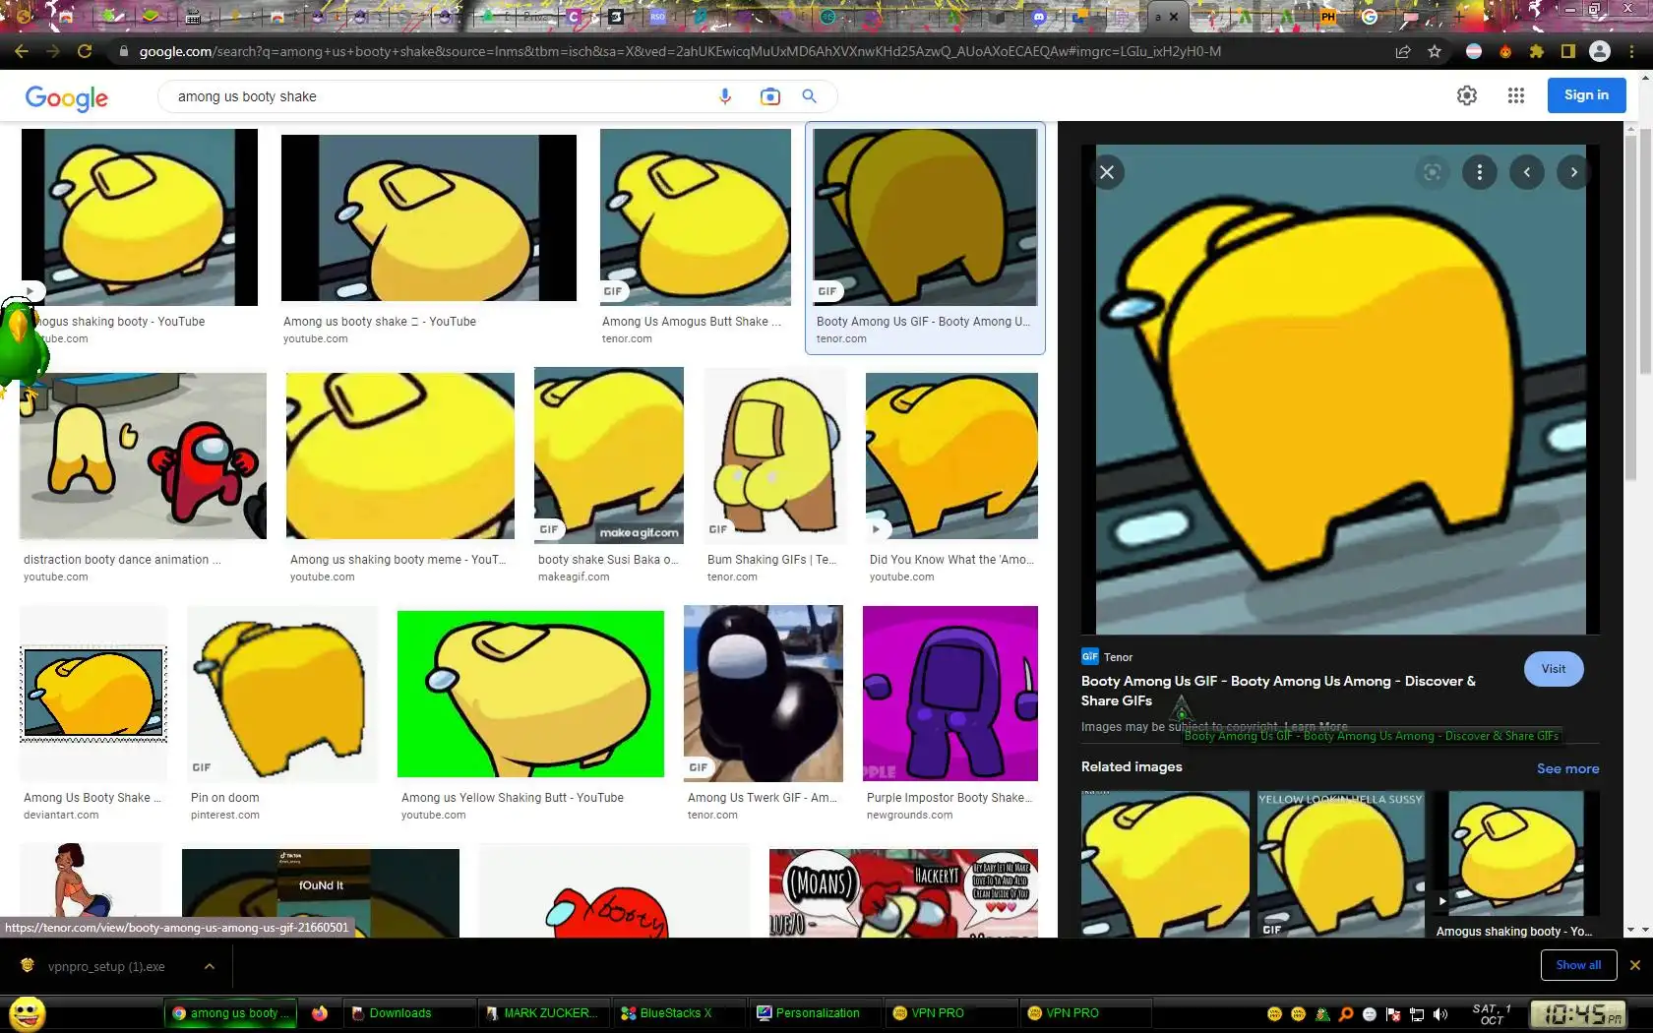This screenshot has height=1033, width=1653.
Task: Click the Google logo
Action: click(x=67, y=97)
